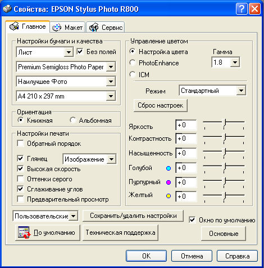This screenshot has height=268, width=264.
Task: Select PhotoEnhance color mode
Action: click(133, 62)
